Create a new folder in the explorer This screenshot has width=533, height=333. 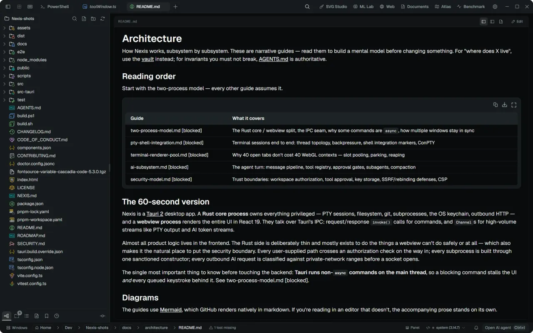93,19
